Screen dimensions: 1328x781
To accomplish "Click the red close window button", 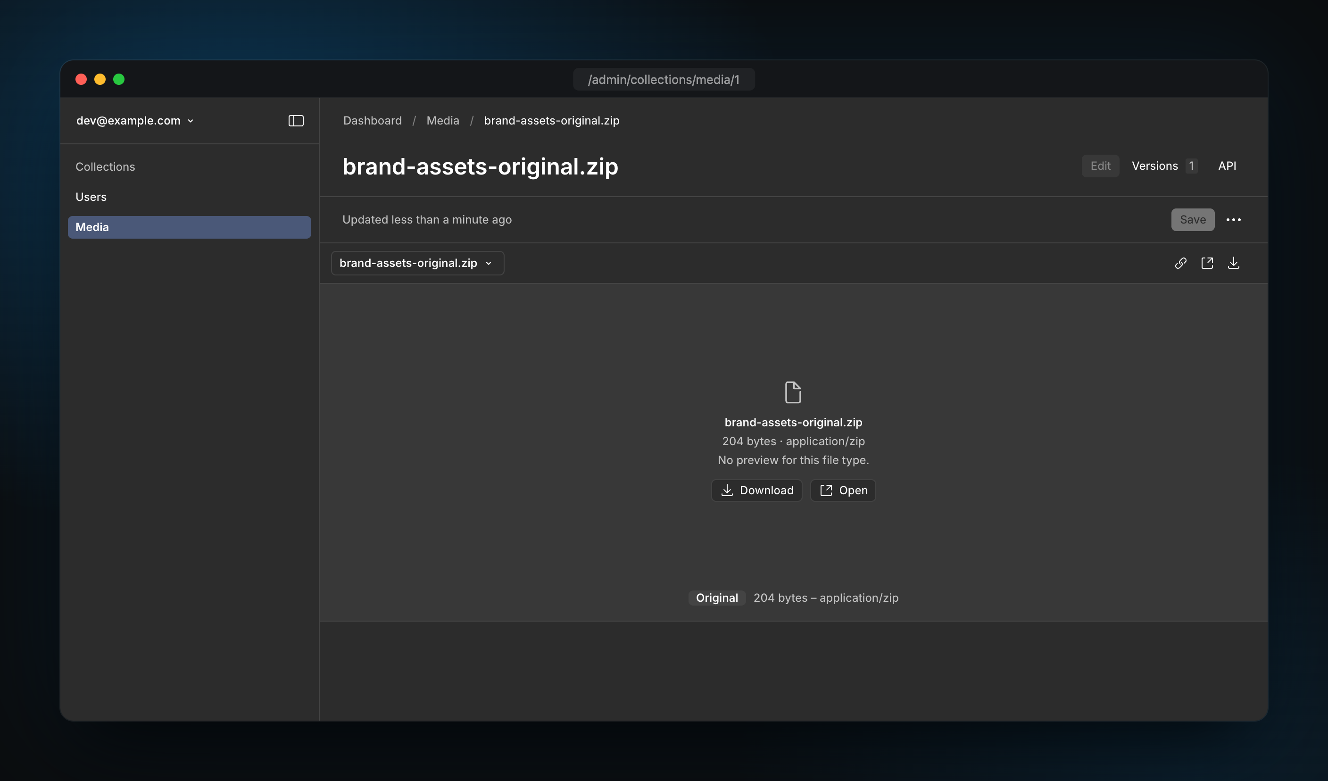I will click(x=81, y=80).
